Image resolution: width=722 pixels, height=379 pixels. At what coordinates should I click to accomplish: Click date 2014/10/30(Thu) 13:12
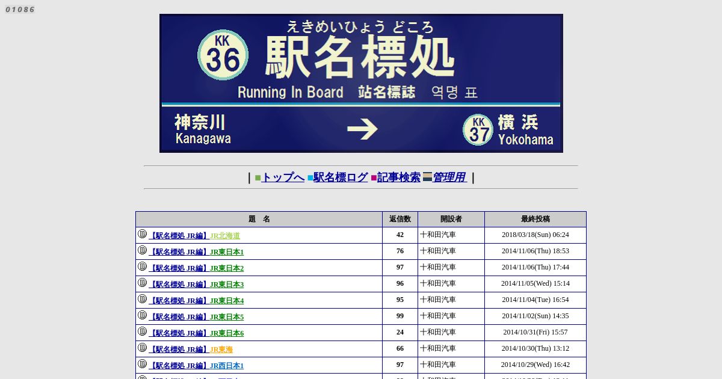click(x=535, y=349)
